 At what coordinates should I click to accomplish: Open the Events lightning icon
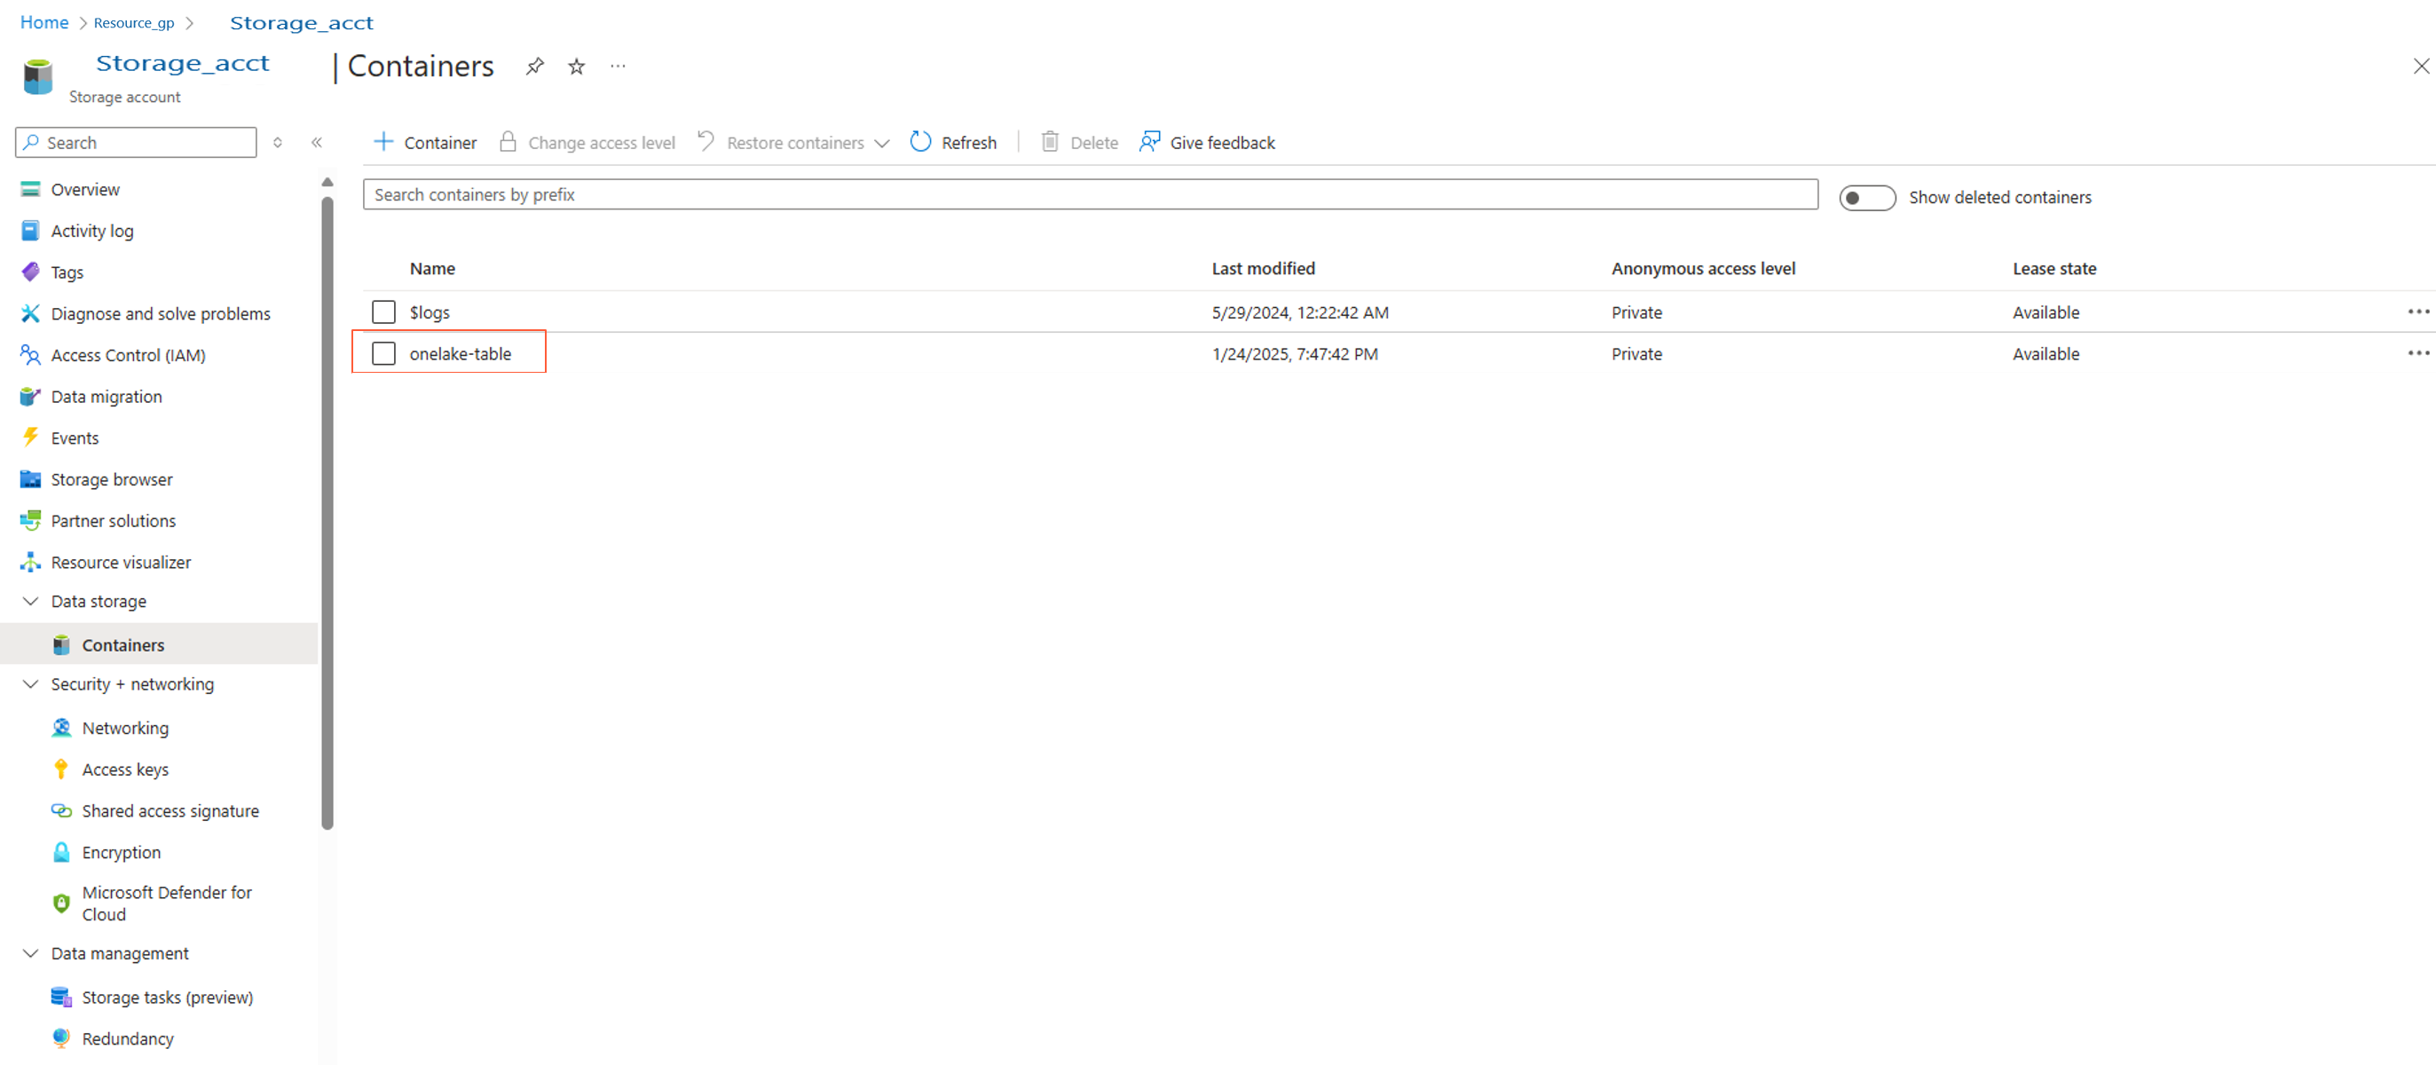[30, 438]
